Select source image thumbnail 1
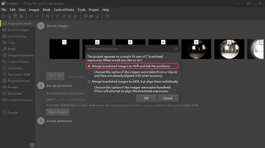The height and width of the screenshot is (148, 265). click(x=64, y=49)
